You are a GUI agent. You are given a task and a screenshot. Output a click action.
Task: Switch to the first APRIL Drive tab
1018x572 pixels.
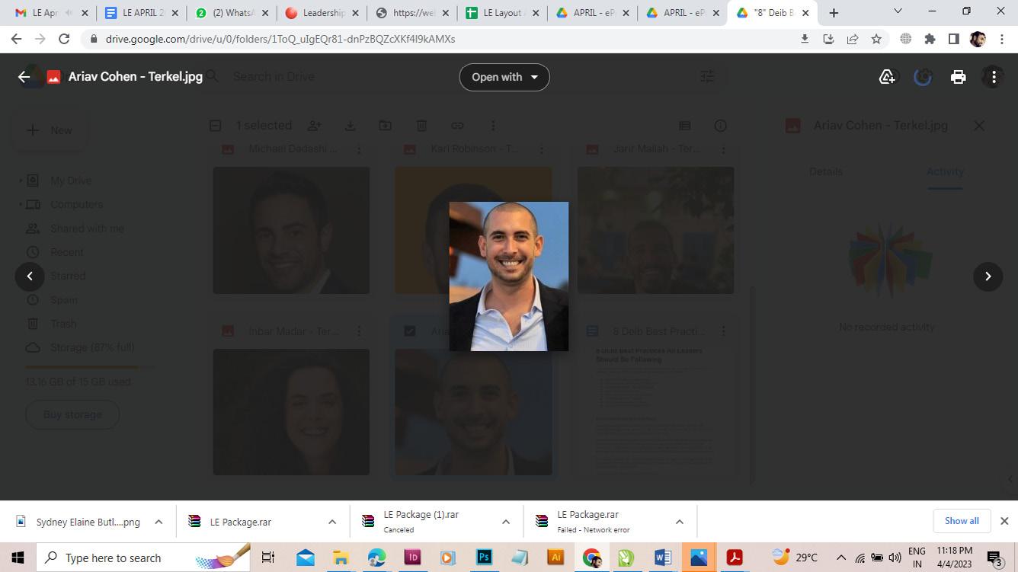[591, 13]
